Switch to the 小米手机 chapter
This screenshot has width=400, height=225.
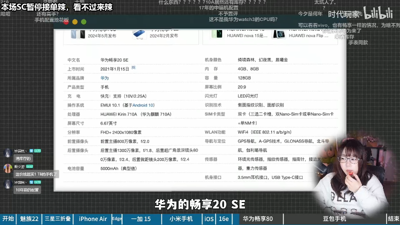coord(181,219)
